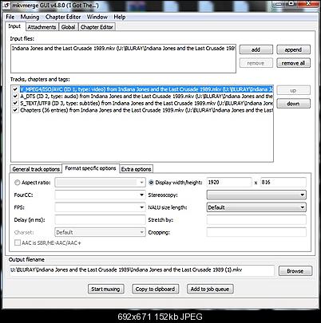Click the append button

click(x=293, y=49)
